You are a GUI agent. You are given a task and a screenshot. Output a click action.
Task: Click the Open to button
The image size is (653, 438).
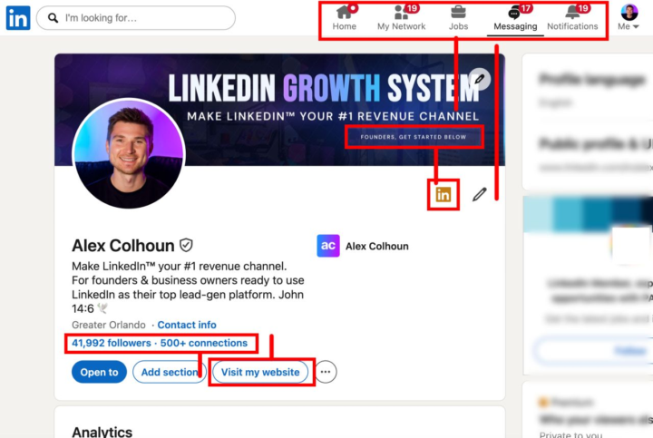pos(99,372)
